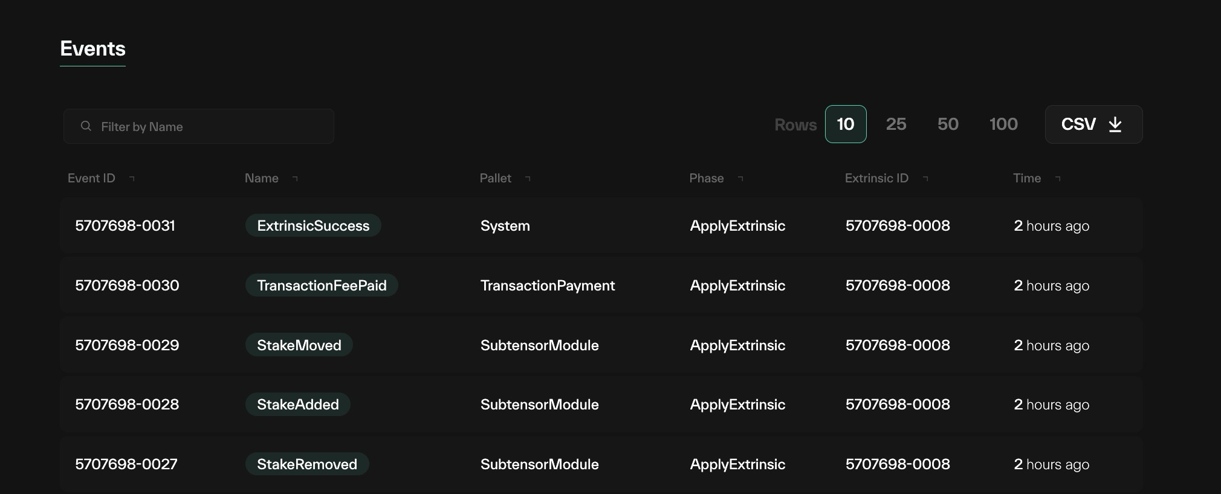Click the System pallet cell
This screenshot has width=1221, height=494.
tap(505, 226)
